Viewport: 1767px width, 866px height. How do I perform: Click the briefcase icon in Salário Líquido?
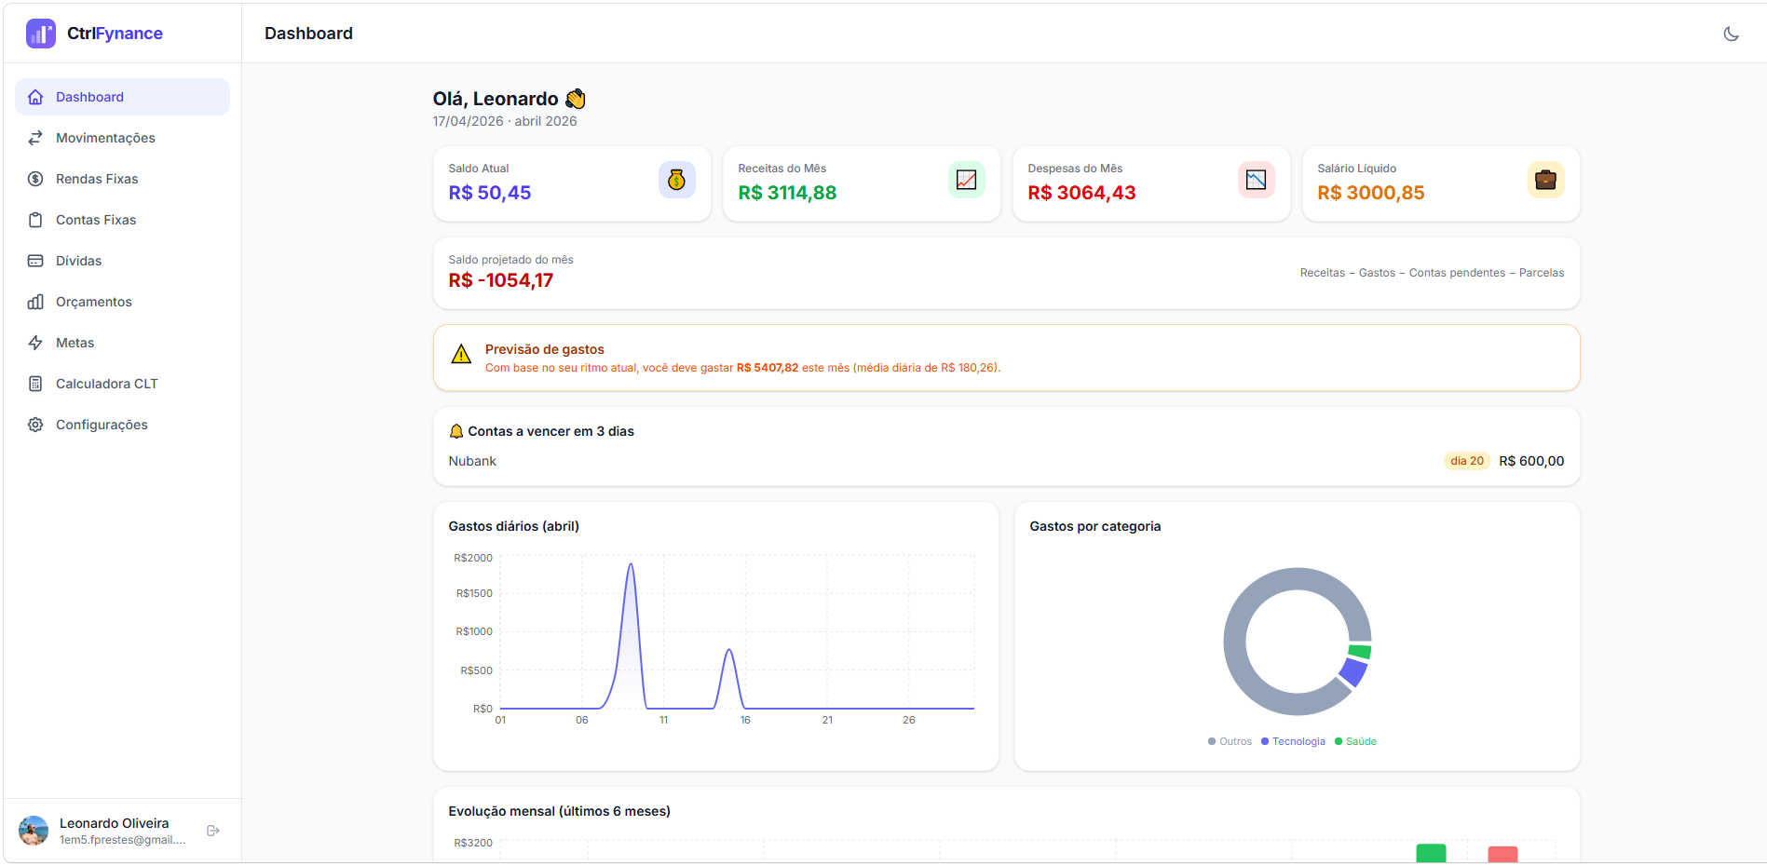[1545, 180]
